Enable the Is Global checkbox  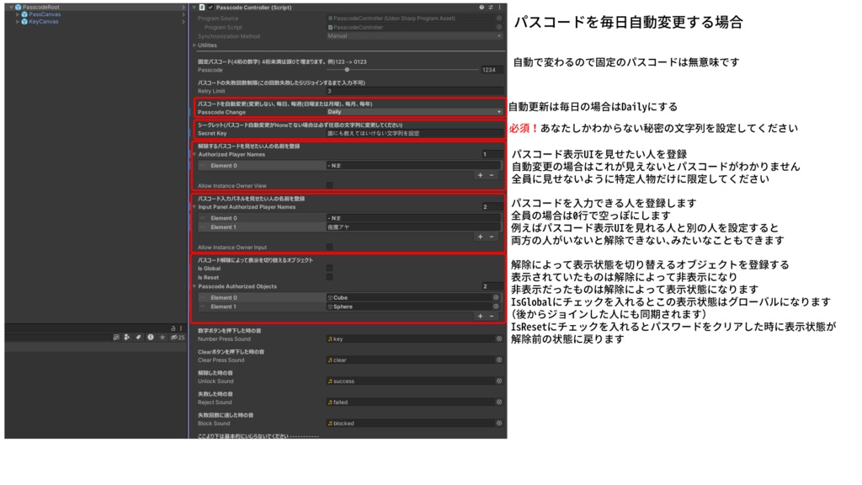pos(329,269)
